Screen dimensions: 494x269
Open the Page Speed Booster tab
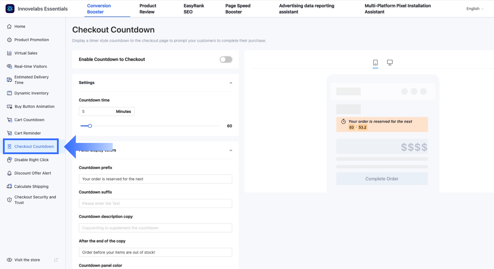pyautogui.click(x=238, y=9)
